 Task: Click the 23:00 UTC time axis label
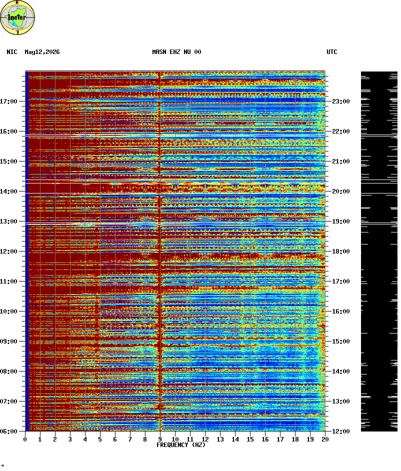click(341, 101)
